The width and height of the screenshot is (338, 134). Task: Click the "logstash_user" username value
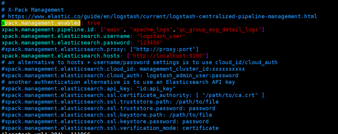161,36
